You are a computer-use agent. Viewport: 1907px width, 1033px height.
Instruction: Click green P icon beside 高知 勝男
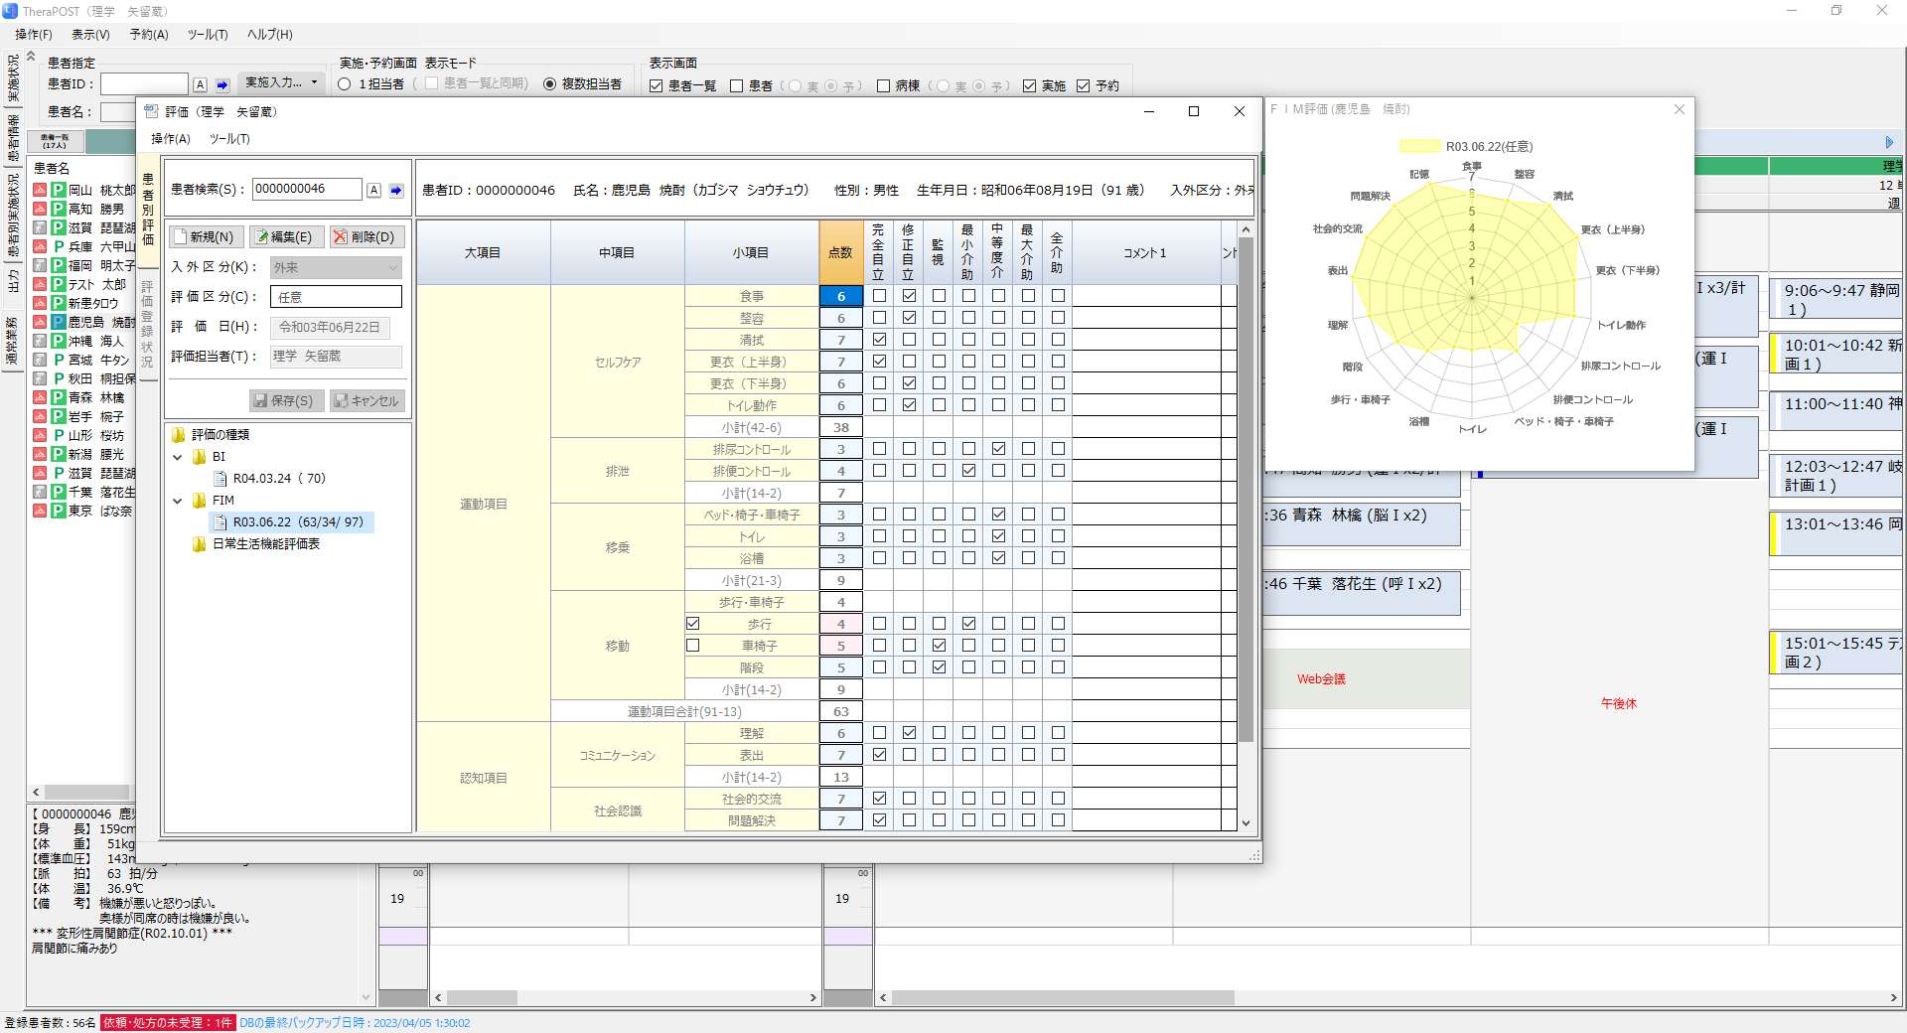(59, 209)
